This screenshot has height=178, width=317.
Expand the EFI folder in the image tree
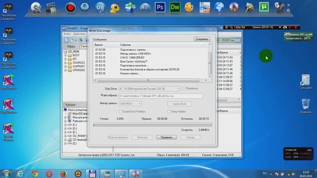click(65, 59)
